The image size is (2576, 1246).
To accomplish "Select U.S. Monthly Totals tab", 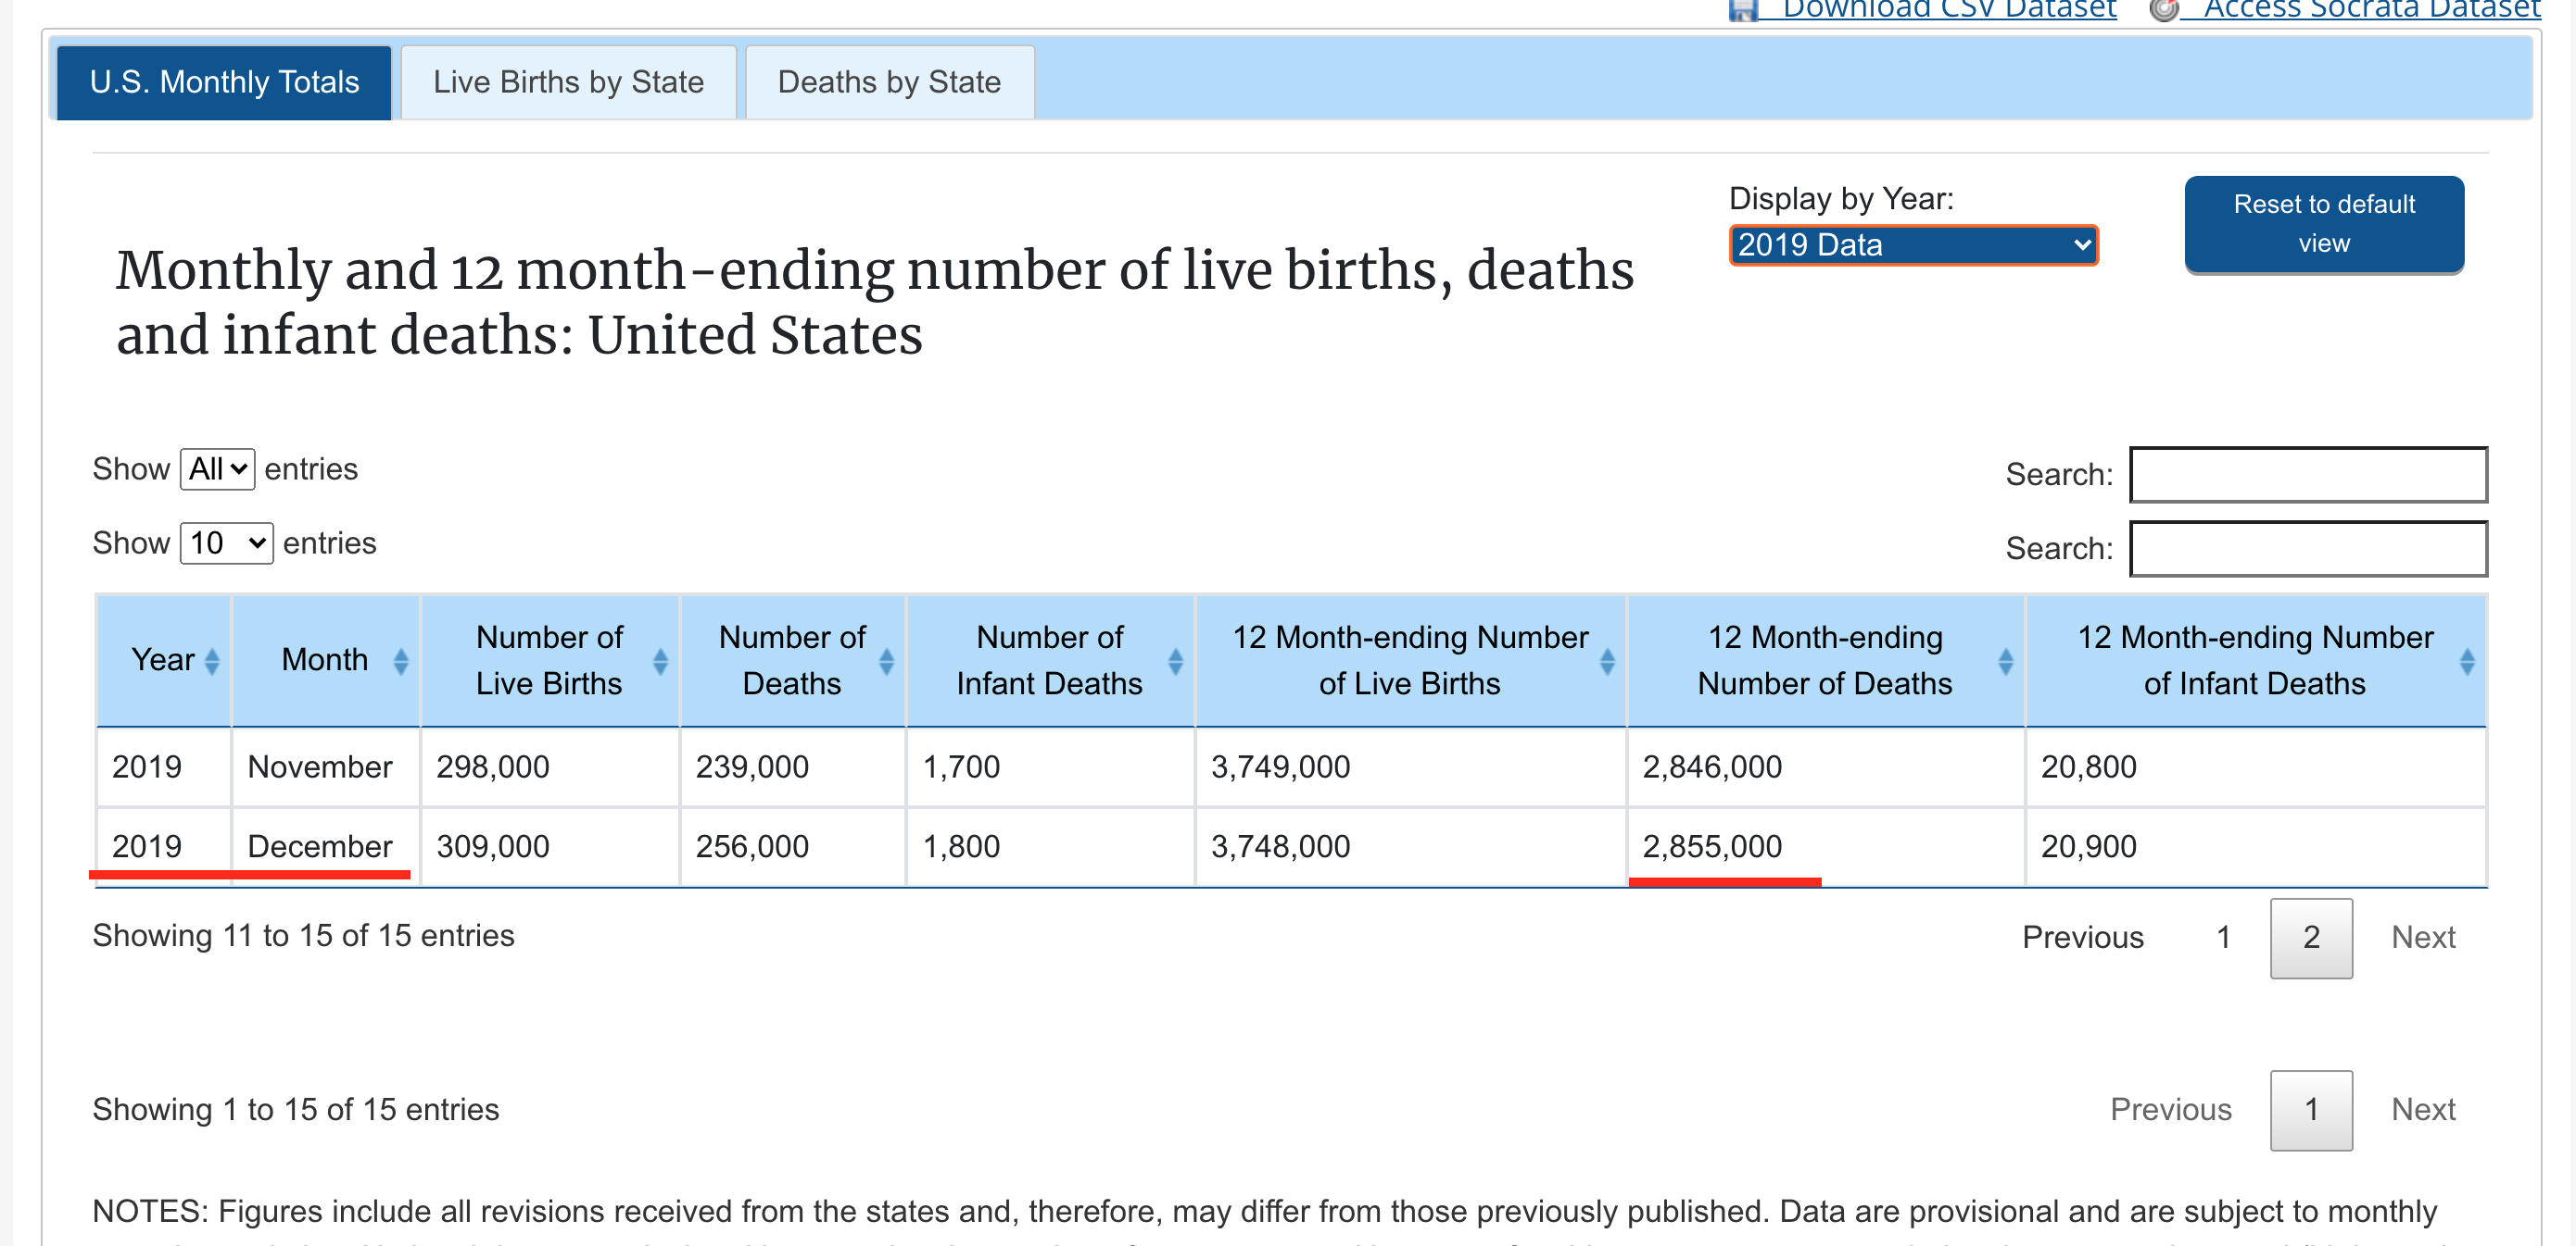I will (x=224, y=82).
